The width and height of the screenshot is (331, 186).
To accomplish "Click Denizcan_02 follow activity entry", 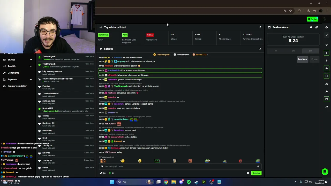I will 66,125.
